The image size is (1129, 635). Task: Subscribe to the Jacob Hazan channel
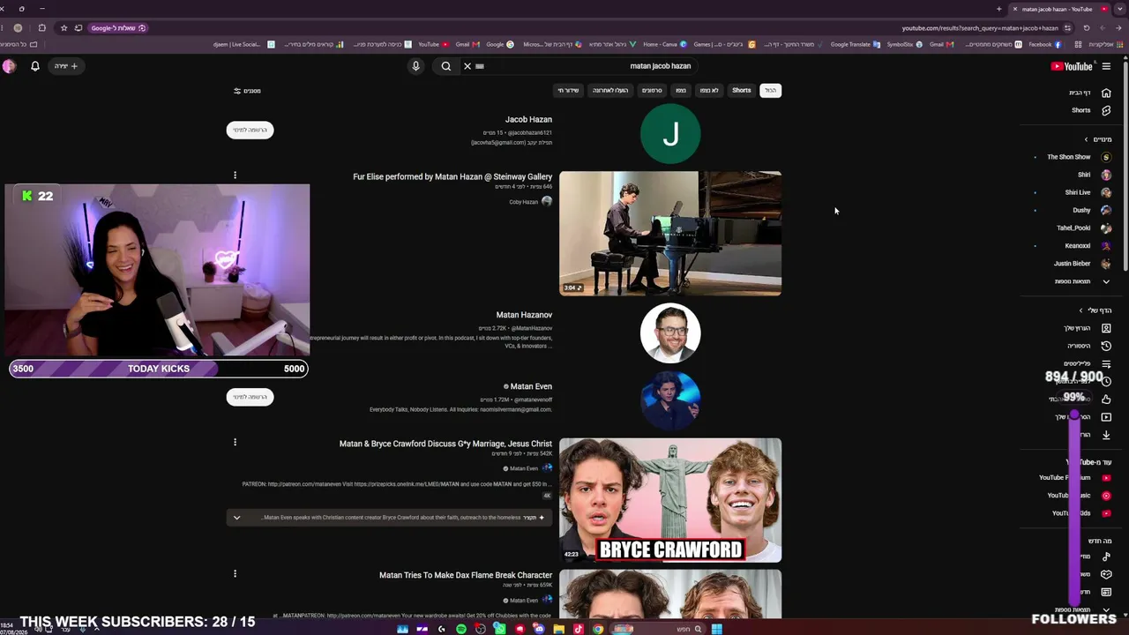tap(250, 130)
